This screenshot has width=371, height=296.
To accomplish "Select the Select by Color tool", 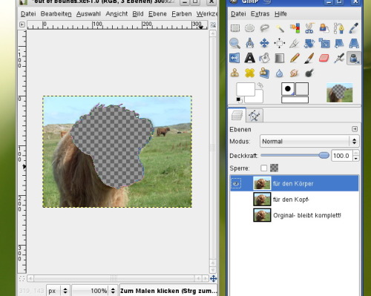I will [295, 28].
